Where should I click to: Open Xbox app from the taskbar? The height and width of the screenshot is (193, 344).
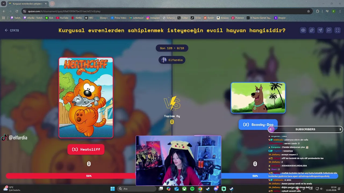[x=184, y=189]
